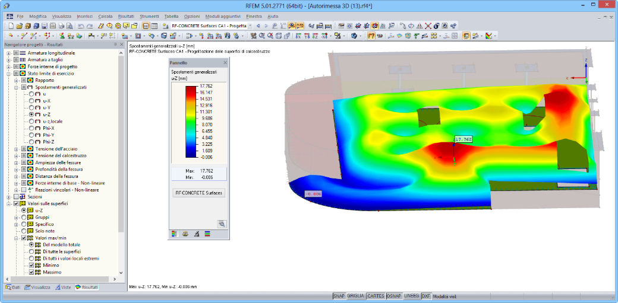Toggle the Sezioni checkbox
Image resolution: width=618 pixels, height=303 pixels.
16,196
